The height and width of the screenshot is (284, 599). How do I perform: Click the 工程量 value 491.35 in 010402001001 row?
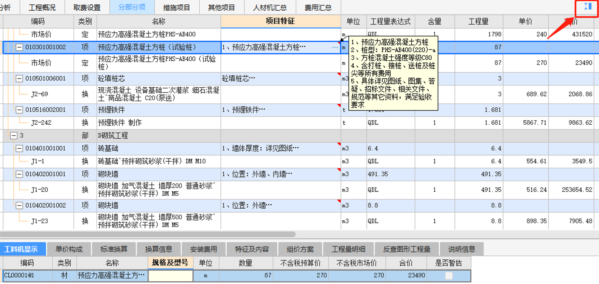[491, 174]
